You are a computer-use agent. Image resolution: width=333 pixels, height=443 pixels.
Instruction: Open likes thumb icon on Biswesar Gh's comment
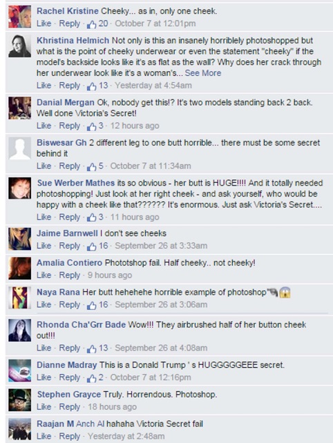click(91, 167)
